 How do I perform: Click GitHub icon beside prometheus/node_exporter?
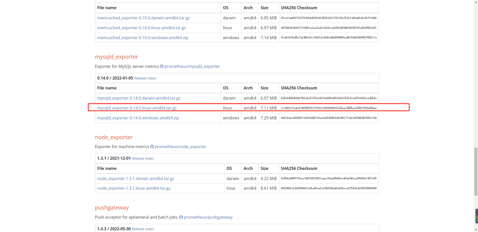152,147
